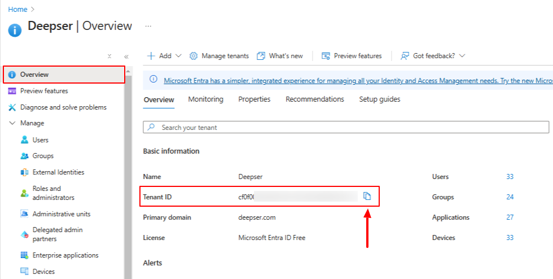Viewport: 553px width, 279px height.
Task: Click the blue info icon next to Deepser title
Action: tap(15, 30)
